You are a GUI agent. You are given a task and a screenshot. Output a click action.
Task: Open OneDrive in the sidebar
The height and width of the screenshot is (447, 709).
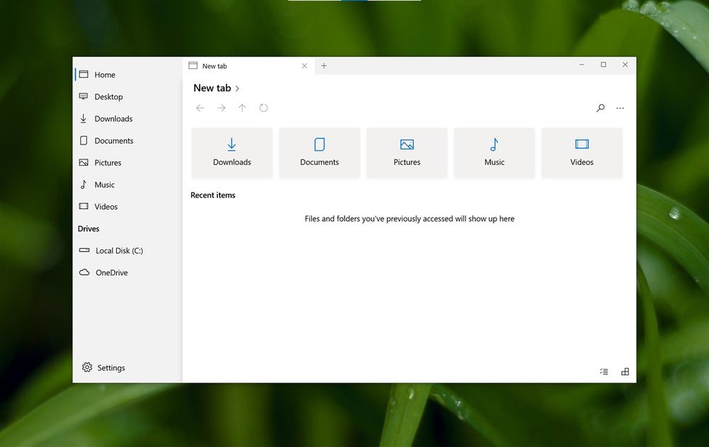(x=111, y=273)
